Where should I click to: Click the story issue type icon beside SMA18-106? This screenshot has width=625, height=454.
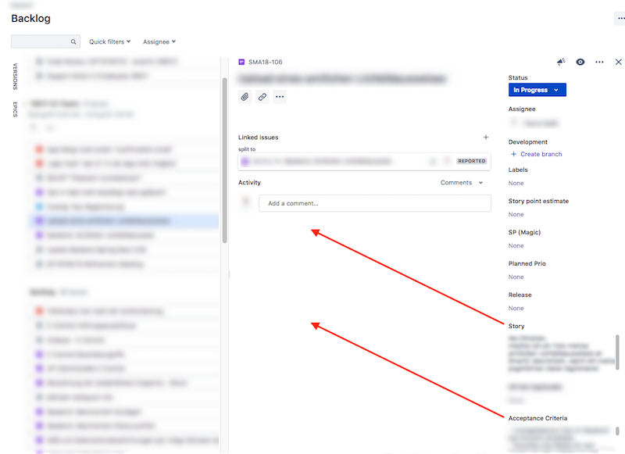tap(241, 63)
